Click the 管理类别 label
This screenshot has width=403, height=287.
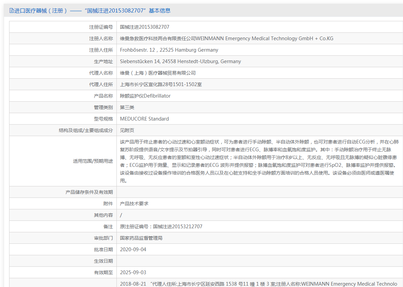tap(103, 107)
